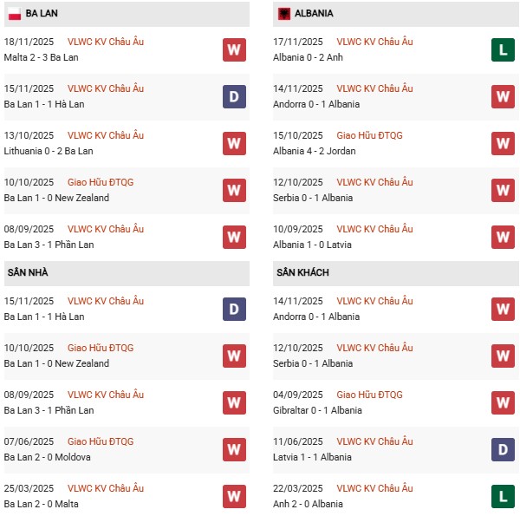Viewport: 520px width, 516px height.
Task: Open Giao Hữu ĐTQG link for Albania-Jordan
Action: 369,135
